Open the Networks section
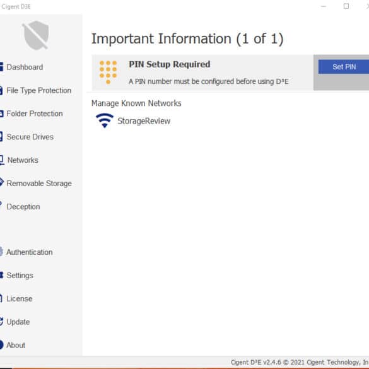369x369 pixels. pos(23,160)
